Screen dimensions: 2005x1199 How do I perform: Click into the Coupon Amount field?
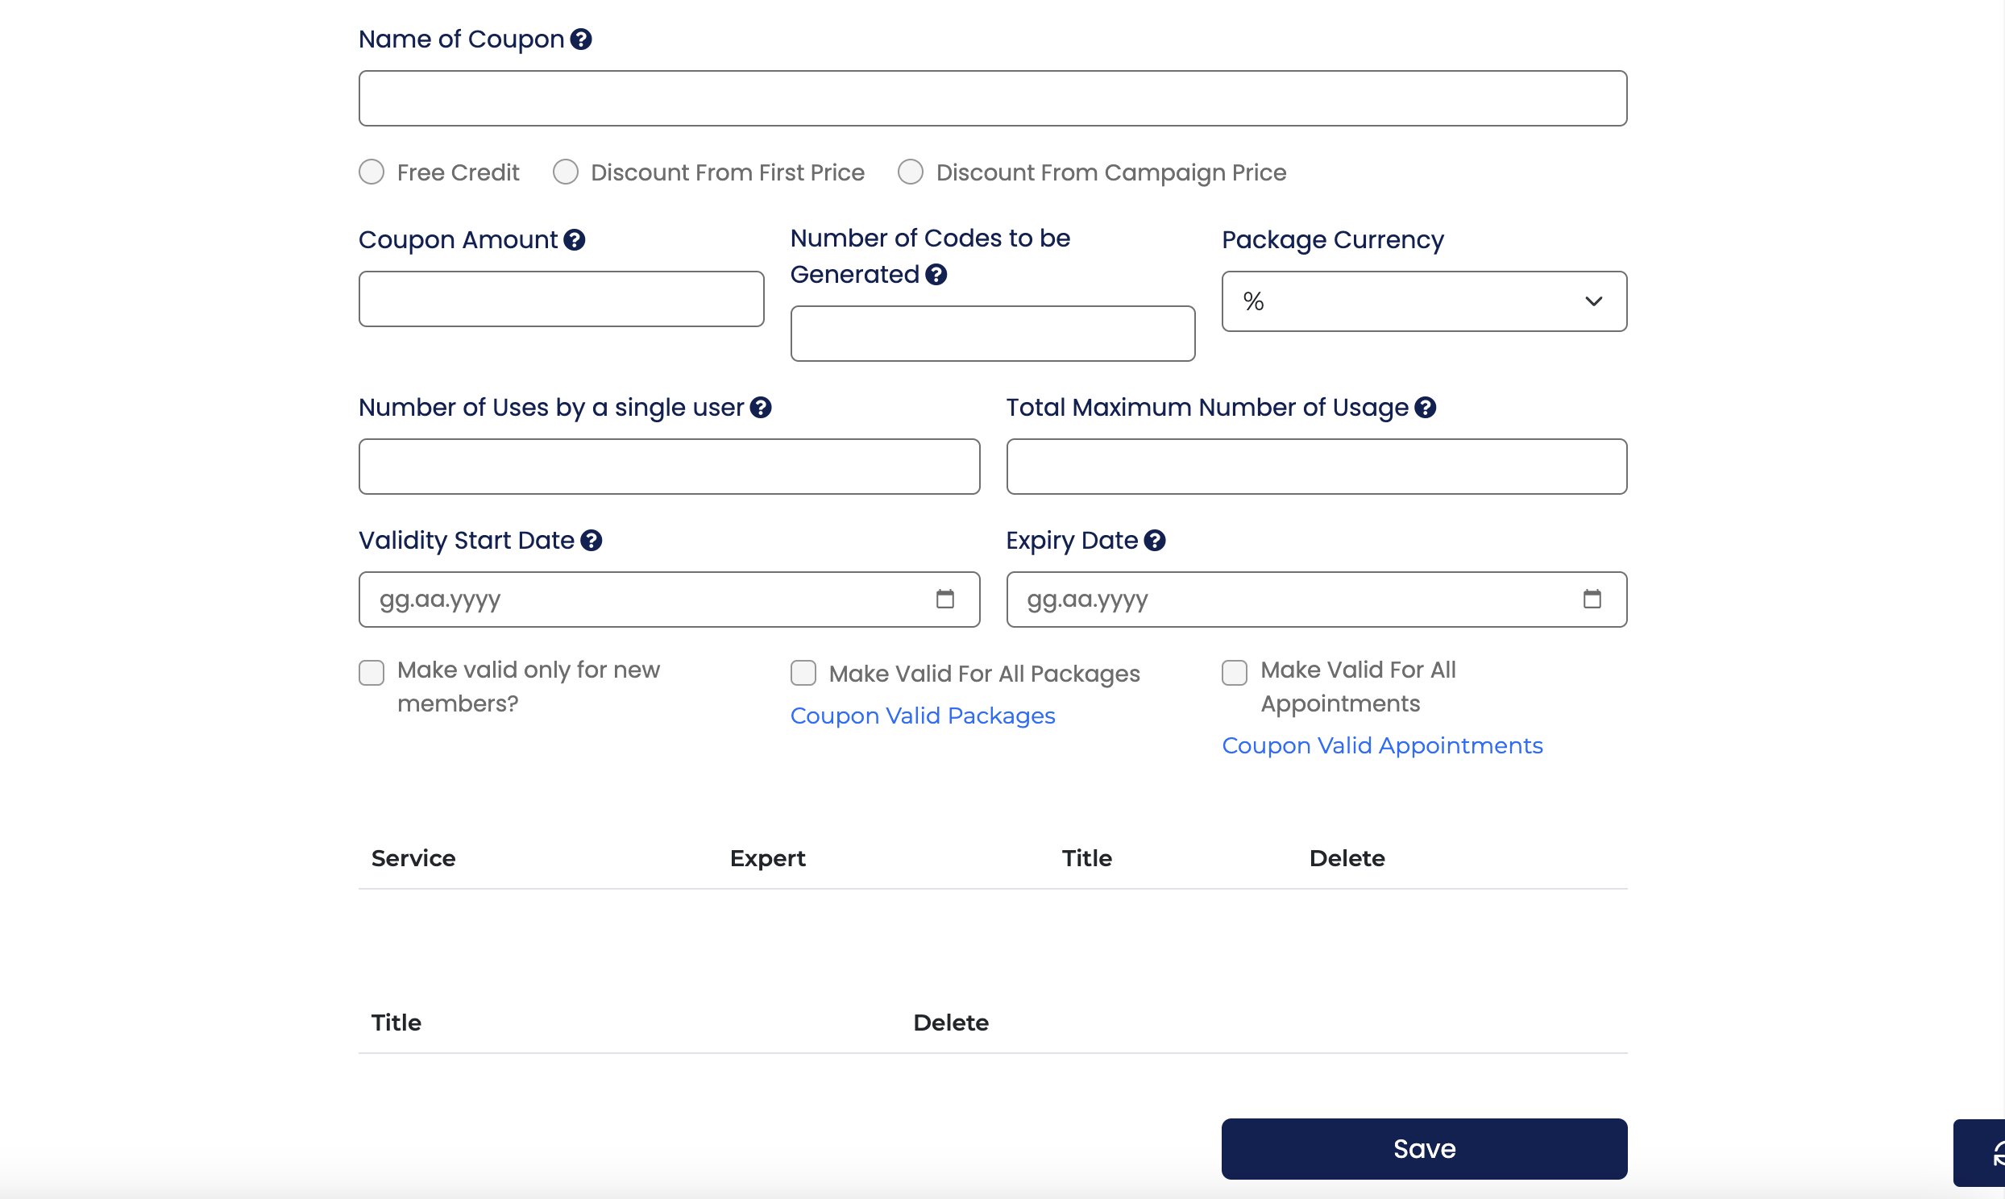tap(562, 299)
